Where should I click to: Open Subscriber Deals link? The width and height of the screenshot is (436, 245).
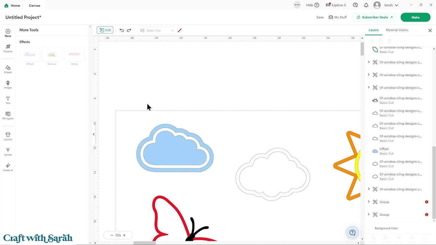[x=375, y=17]
